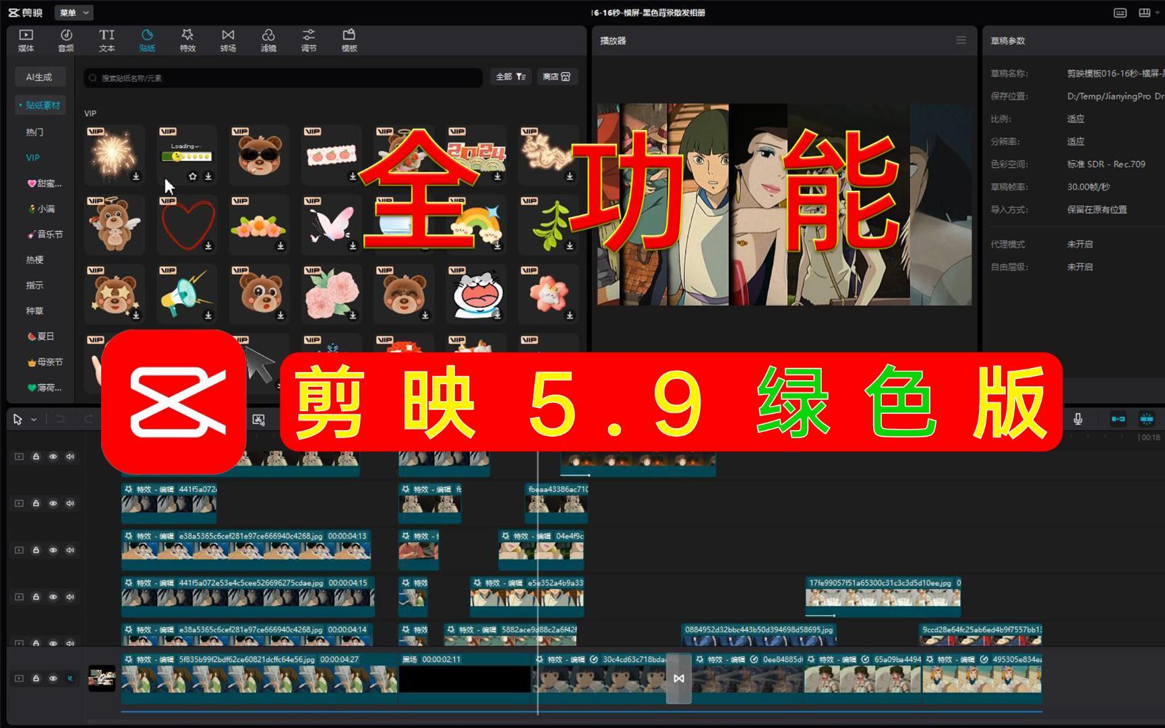Hide the track with the 00:00:04:15 clip
Screen dimensions: 1165x728
click(x=53, y=597)
